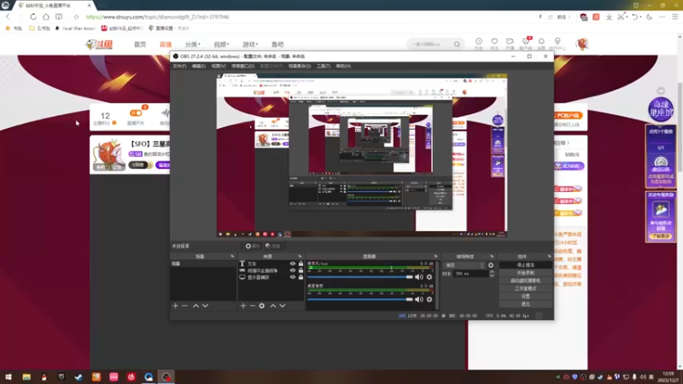Image resolution: width=683 pixels, height=384 pixels.
Task: Move the scene down in the Scenes panel
Action: [x=205, y=306]
